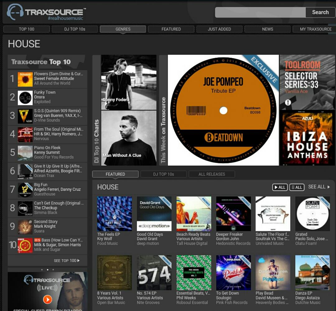Open Piano On Fleek cover art

pos(25,153)
